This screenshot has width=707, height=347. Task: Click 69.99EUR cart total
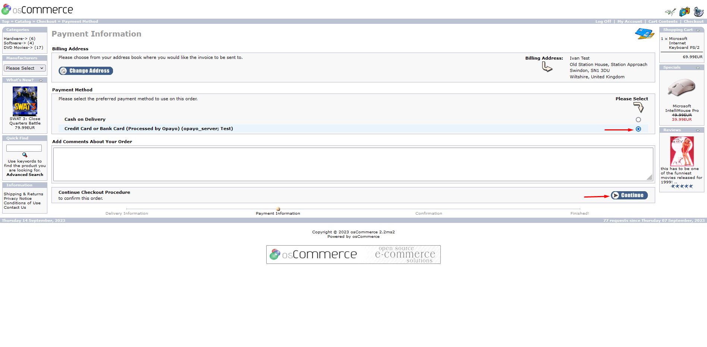(692, 57)
